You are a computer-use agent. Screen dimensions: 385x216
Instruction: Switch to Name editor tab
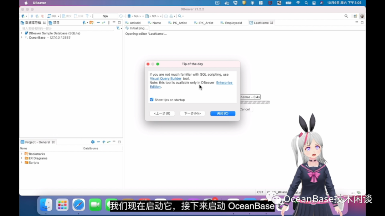154,23
